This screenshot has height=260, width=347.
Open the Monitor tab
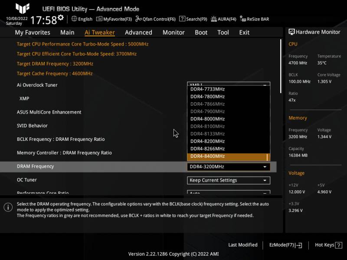pos(173,32)
